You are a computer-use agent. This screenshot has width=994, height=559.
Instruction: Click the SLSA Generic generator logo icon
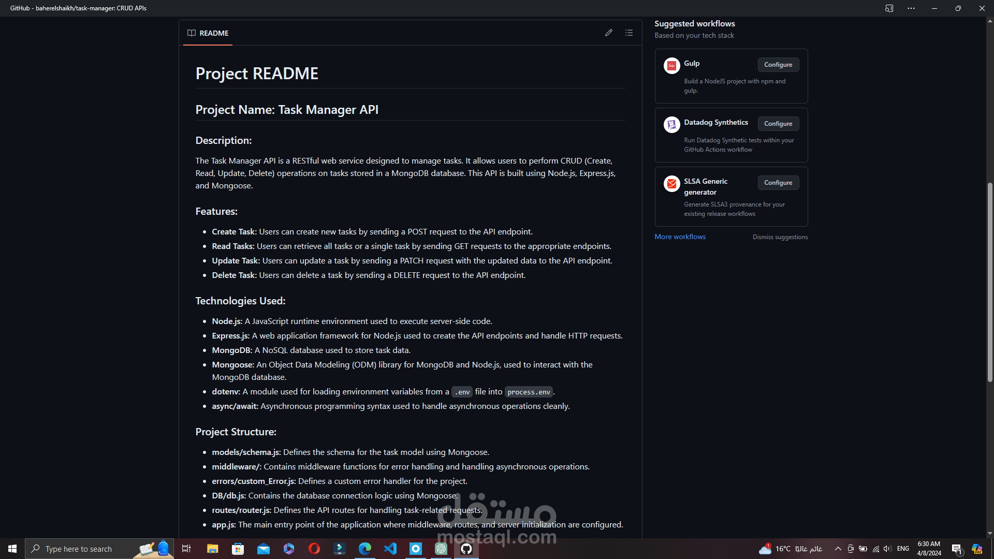point(671,184)
